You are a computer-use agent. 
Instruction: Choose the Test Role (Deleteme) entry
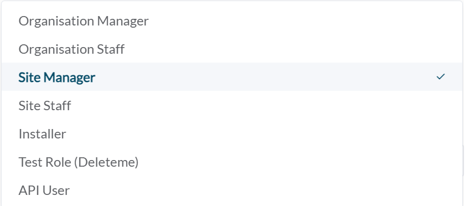232,162
